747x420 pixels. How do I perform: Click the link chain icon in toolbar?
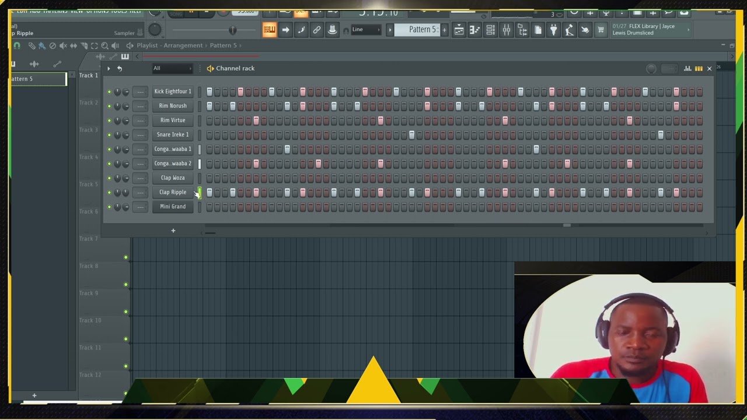317,30
